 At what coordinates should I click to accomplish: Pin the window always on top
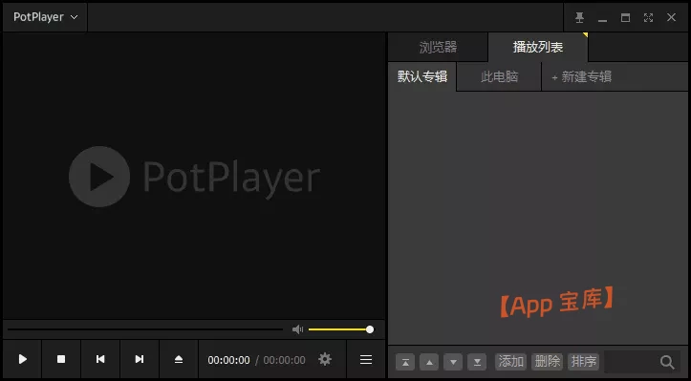579,17
